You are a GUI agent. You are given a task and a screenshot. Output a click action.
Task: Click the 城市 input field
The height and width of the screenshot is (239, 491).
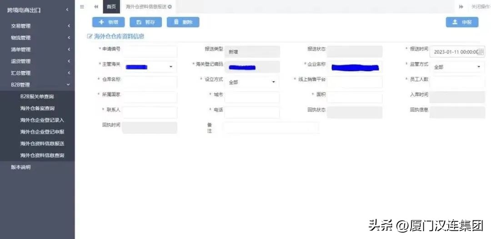[252, 97]
